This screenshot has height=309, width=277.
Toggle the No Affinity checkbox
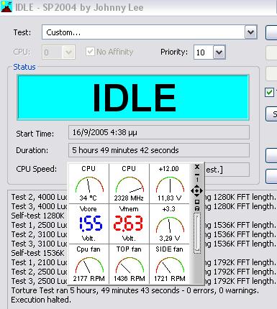90,52
